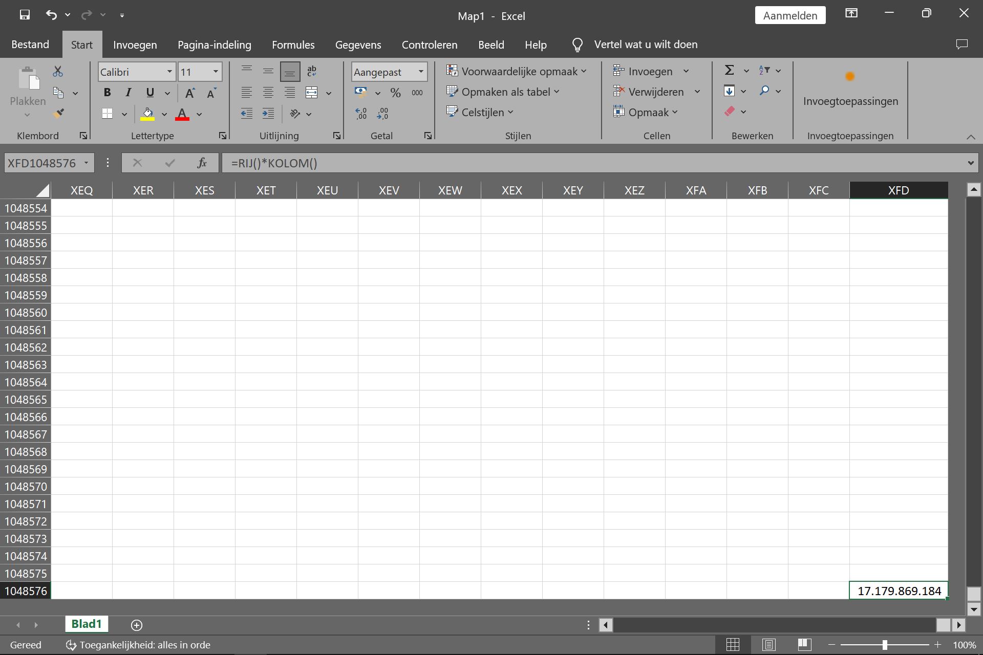983x655 pixels.
Task: Decrease font size with smaller A icon
Action: pos(211,93)
